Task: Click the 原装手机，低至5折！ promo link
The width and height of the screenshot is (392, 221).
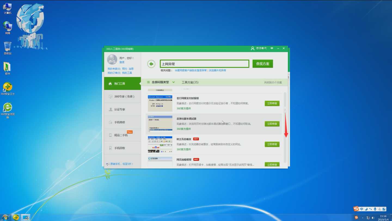Action: click(x=122, y=164)
